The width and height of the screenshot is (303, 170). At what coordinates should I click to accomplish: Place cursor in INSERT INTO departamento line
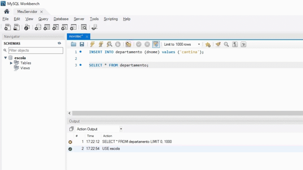point(146,52)
